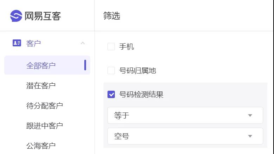Viewport: 274px width, 154px height.
Task: Click the arrow in the 等于 dropdown
Action: [x=250, y=115]
